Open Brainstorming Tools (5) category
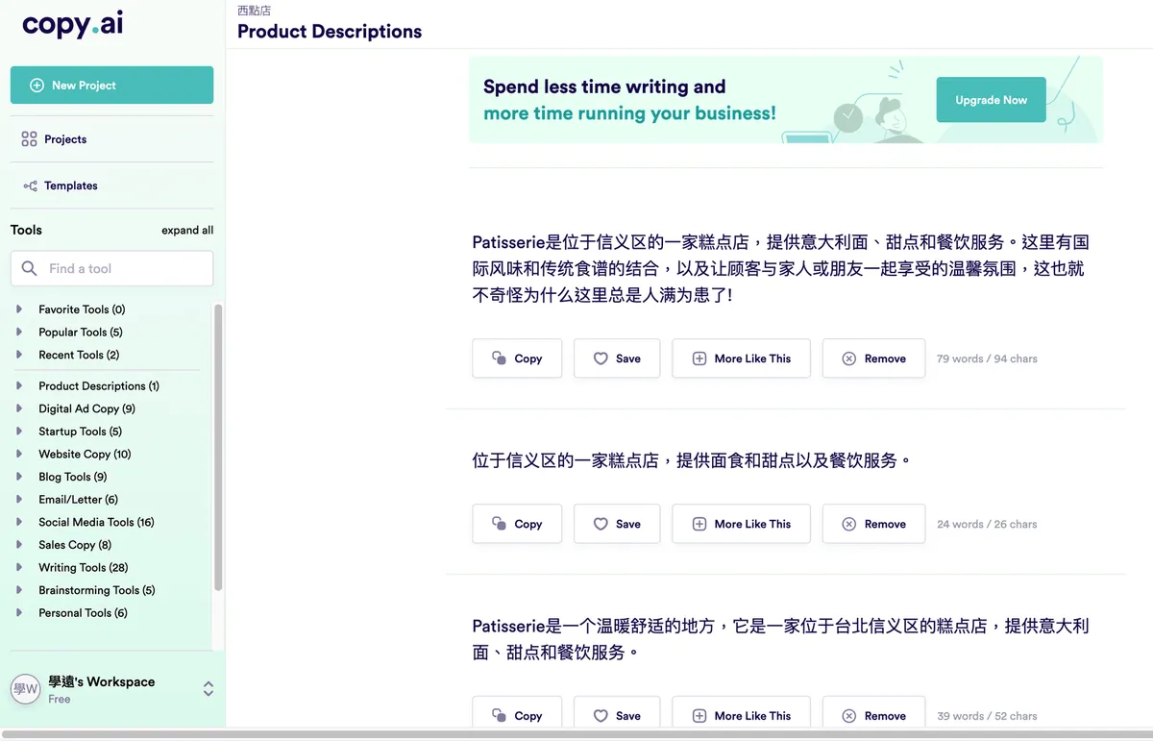This screenshot has height=741, width=1153. click(97, 591)
